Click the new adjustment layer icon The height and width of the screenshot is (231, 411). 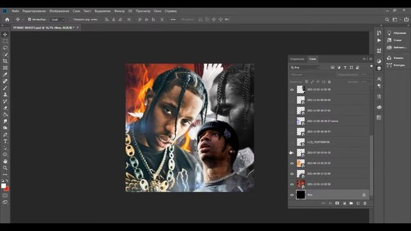tap(344, 203)
